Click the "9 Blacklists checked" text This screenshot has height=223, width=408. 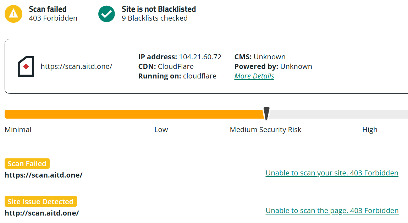click(x=154, y=18)
